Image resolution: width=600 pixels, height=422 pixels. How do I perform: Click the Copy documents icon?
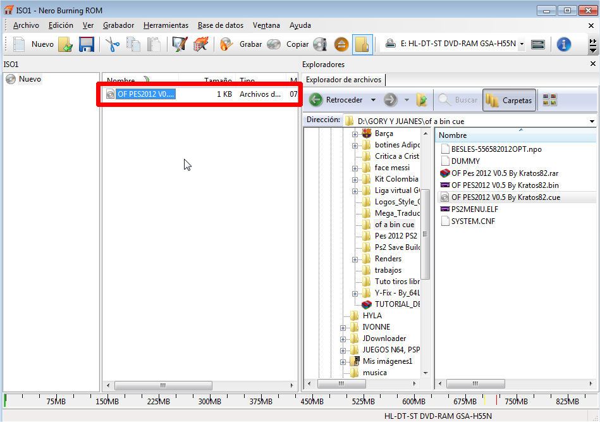[x=133, y=44]
